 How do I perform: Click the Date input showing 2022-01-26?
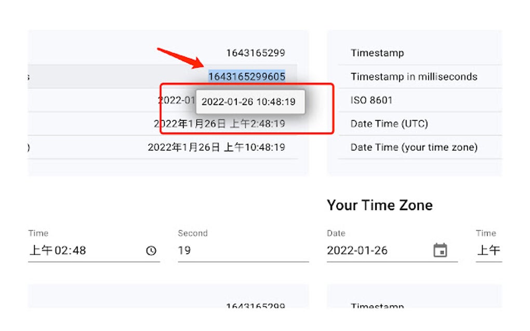357,251
